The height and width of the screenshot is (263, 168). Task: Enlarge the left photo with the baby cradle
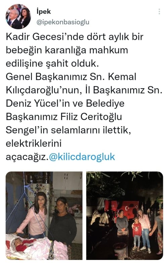[44, 215]
